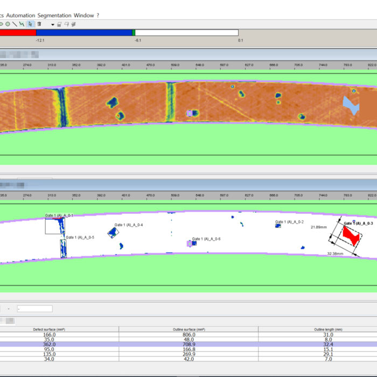Select the highlighted row with 708.9 outline surface
This screenshot has height=377, width=377.
pyautogui.click(x=188, y=344)
